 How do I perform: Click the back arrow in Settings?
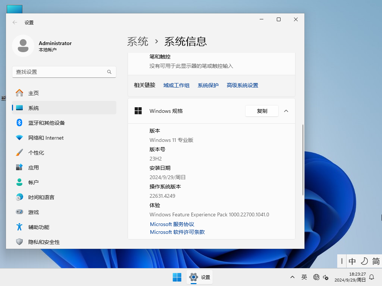tap(14, 22)
